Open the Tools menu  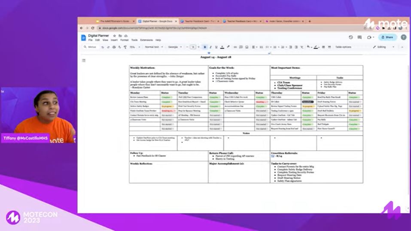(x=134, y=40)
